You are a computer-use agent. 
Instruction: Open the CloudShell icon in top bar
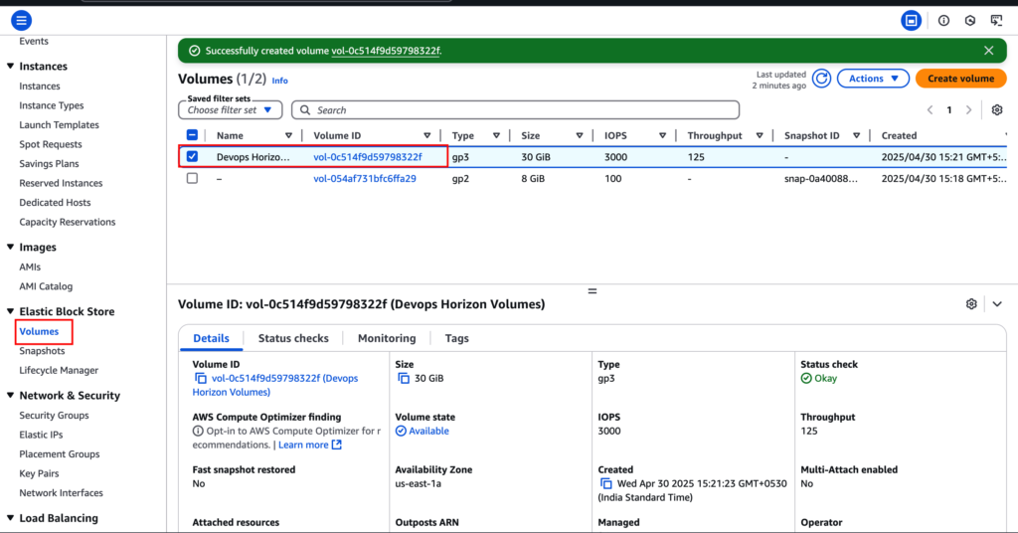(x=911, y=21)
